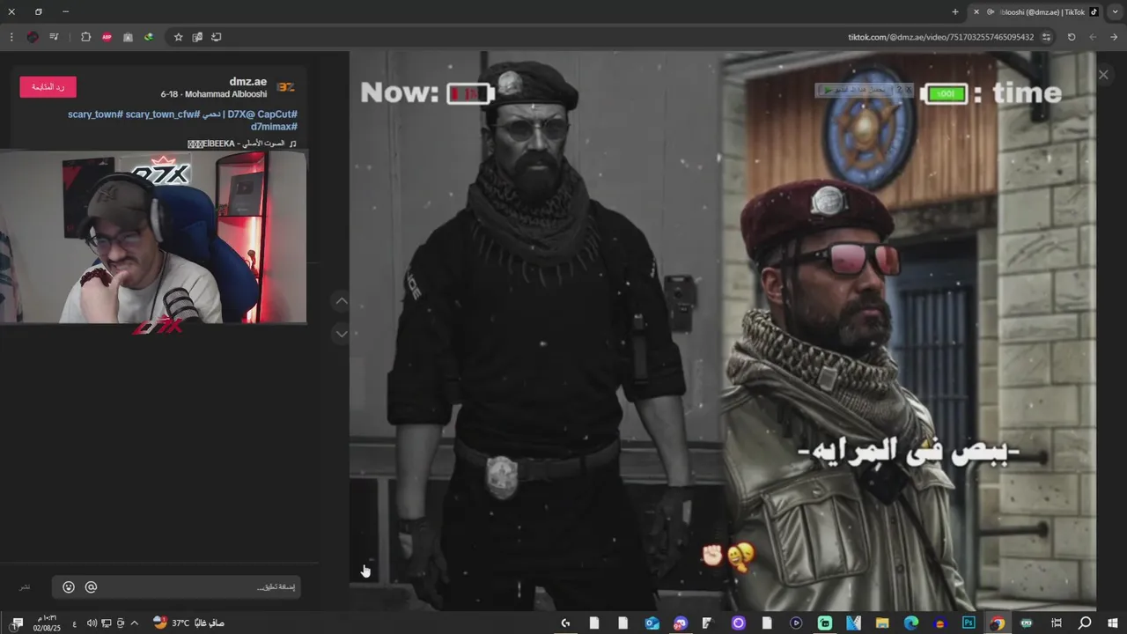Open the tab search dropdown
This screenshot has width=1127, height=634.
coord(1115,11)
